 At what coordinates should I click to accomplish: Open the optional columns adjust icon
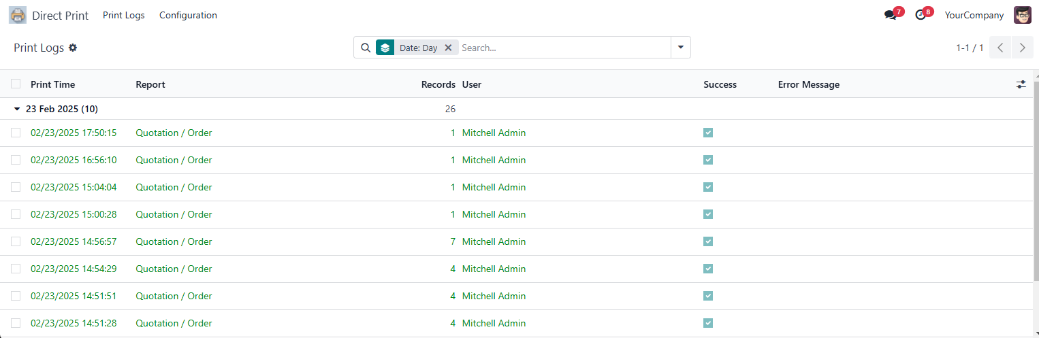(1021, 84)
